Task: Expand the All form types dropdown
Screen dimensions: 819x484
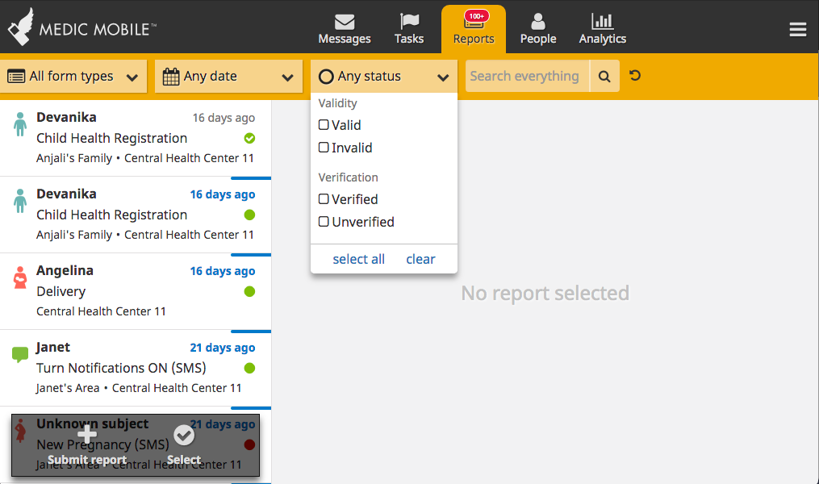Action: point(73,76)
